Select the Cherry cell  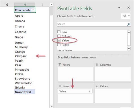(x=25, y=26)
